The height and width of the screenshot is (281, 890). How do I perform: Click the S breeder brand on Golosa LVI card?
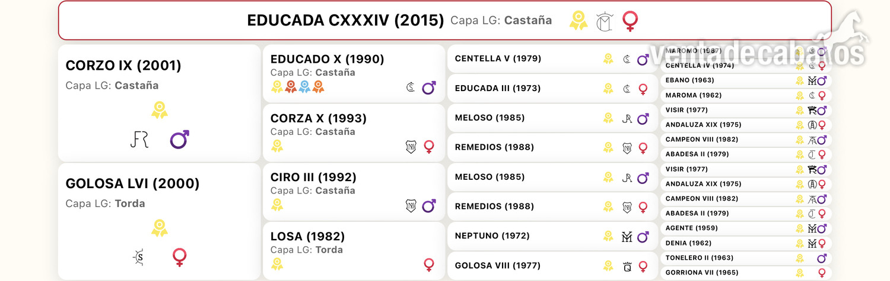pyautogui.click(x=138, y=257)
